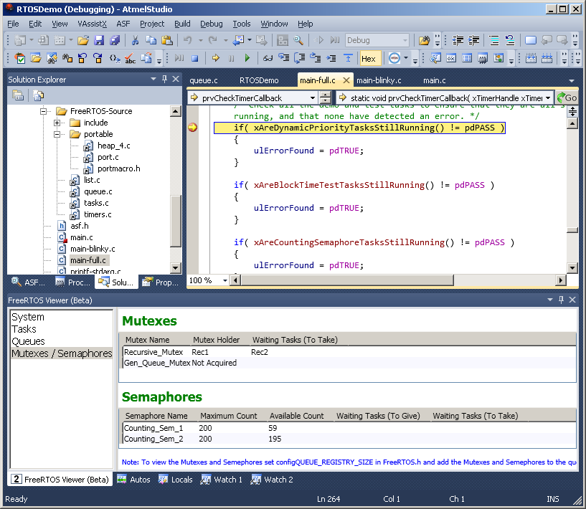The height and width of the screenshot is (509, 586).
Task: Click the Decrease Indent icon
Action: 458,40
